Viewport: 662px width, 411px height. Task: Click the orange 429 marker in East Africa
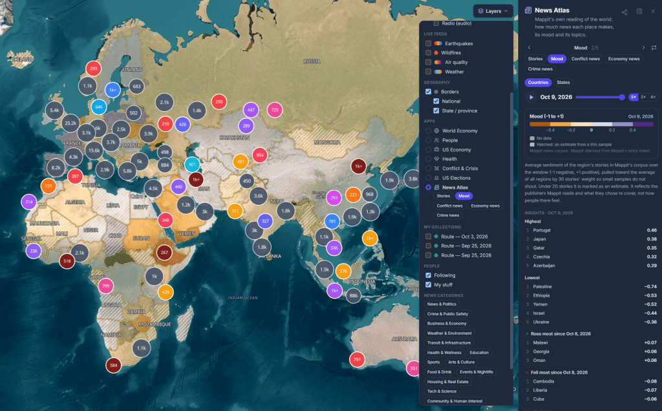coord(165,292)
